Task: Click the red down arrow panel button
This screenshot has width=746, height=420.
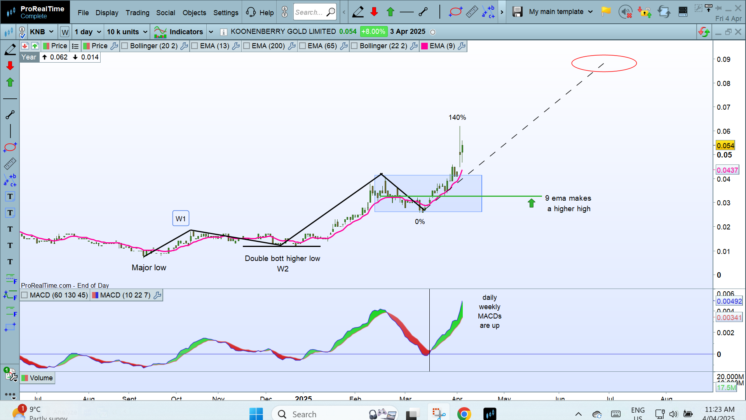Action: (x=25, y=46)
